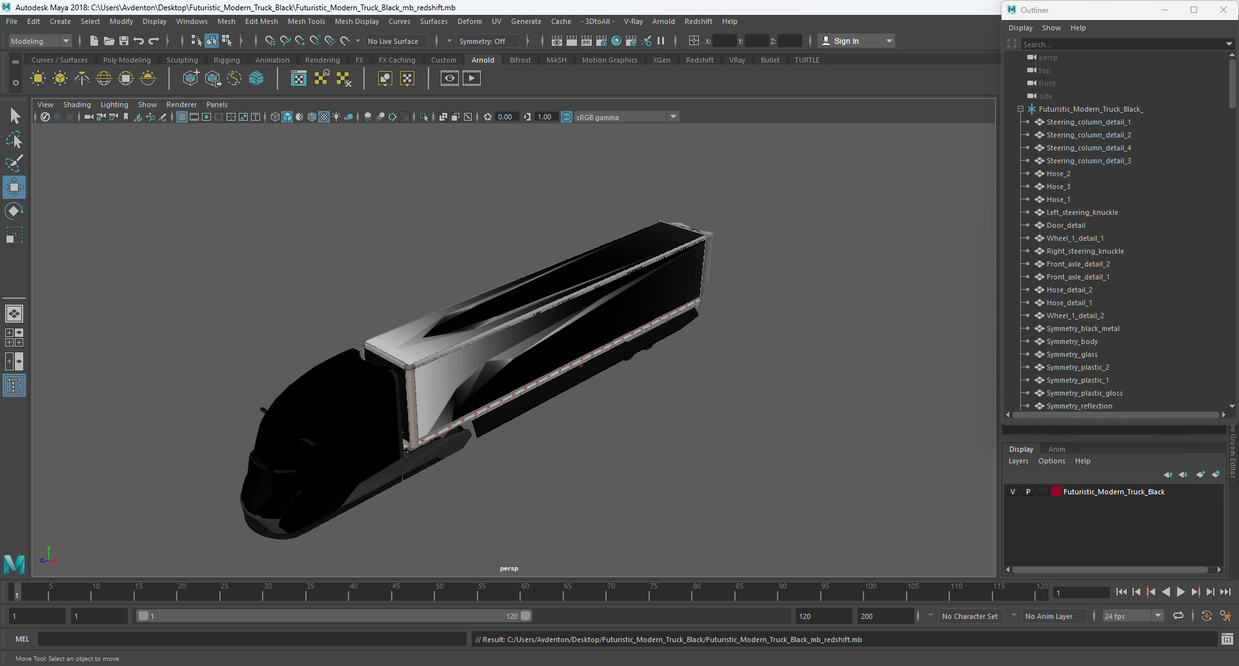Switch to the Anim layer tab
1239x666 pixels.
click(x=1056, y=449)
